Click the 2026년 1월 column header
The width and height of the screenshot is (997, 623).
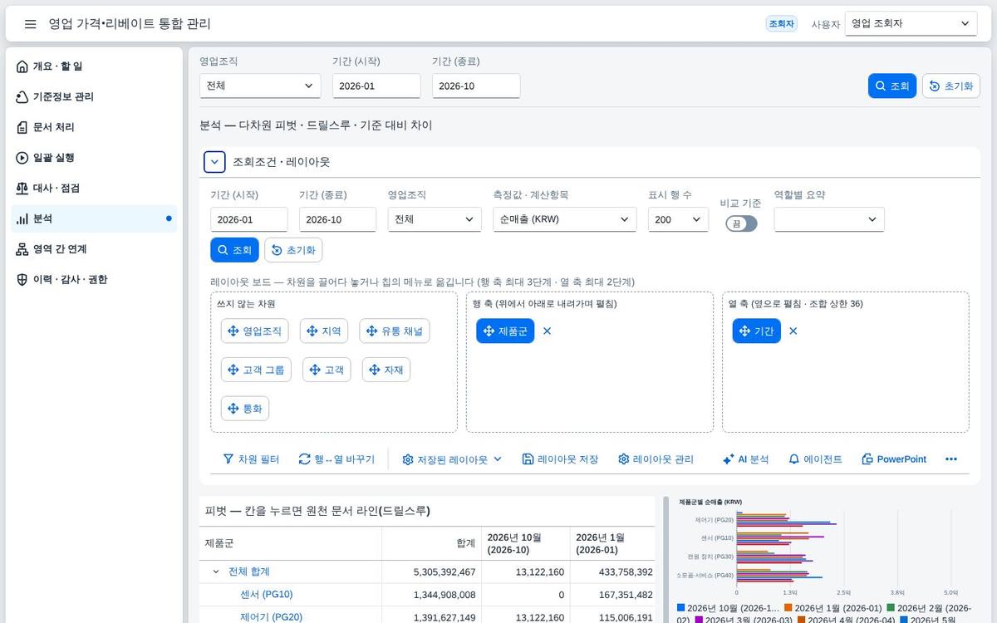pos(612,543)
